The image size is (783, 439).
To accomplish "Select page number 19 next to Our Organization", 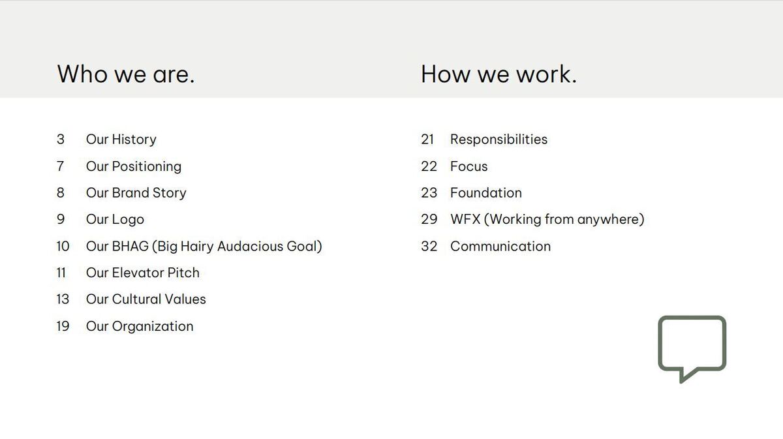I will tap(63, 326).
